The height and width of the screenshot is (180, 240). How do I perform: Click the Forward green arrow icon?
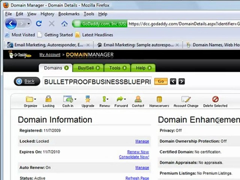click(120, 99)
